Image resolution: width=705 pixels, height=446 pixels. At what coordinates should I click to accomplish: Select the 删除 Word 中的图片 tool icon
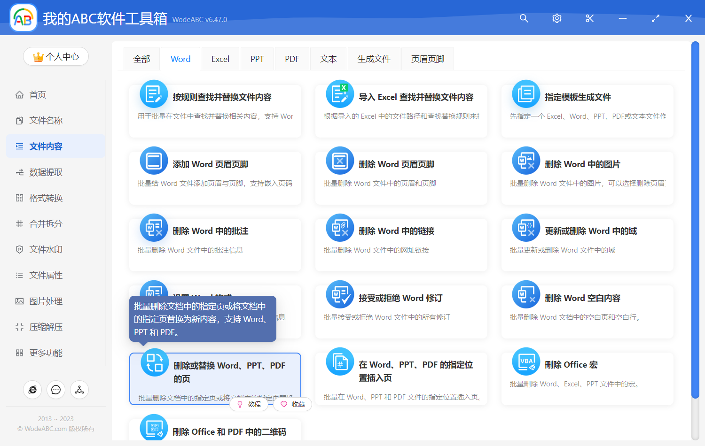pos(525,161)
